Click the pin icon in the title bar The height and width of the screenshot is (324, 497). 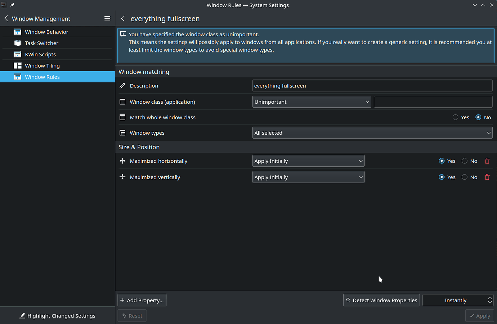12,5
